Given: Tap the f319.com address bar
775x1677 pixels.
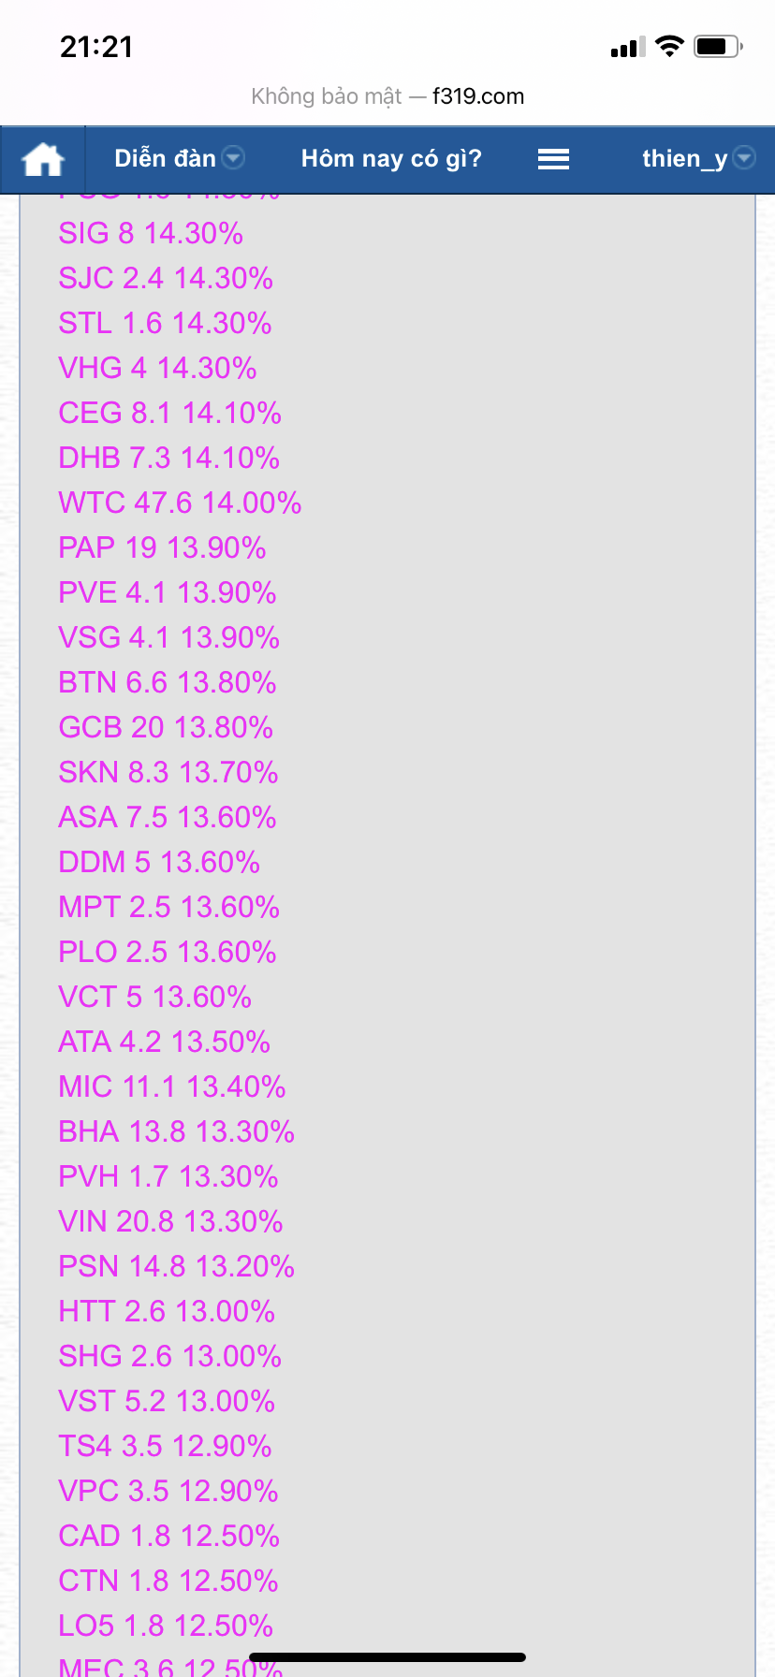Looking at the screenshot, I should (387, 96).
